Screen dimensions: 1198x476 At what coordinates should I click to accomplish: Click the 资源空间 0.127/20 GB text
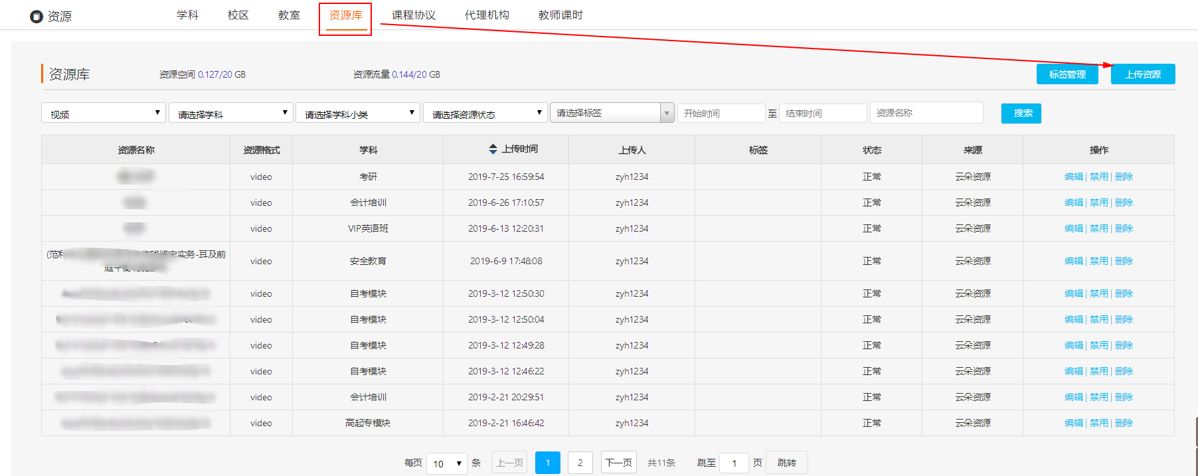coord(203,74)
